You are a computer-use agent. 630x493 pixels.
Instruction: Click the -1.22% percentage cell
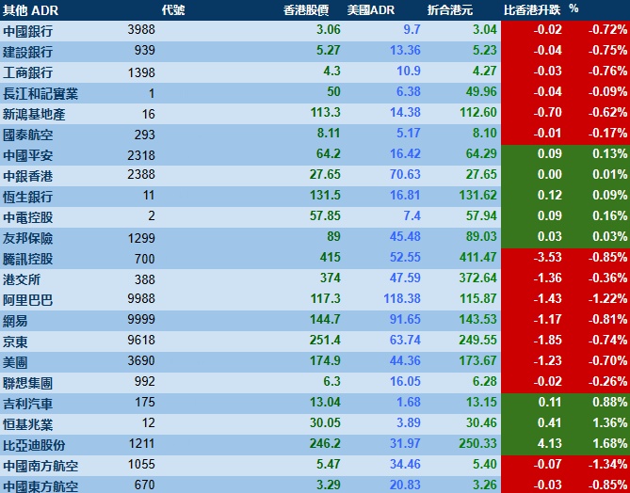[607, 298]
